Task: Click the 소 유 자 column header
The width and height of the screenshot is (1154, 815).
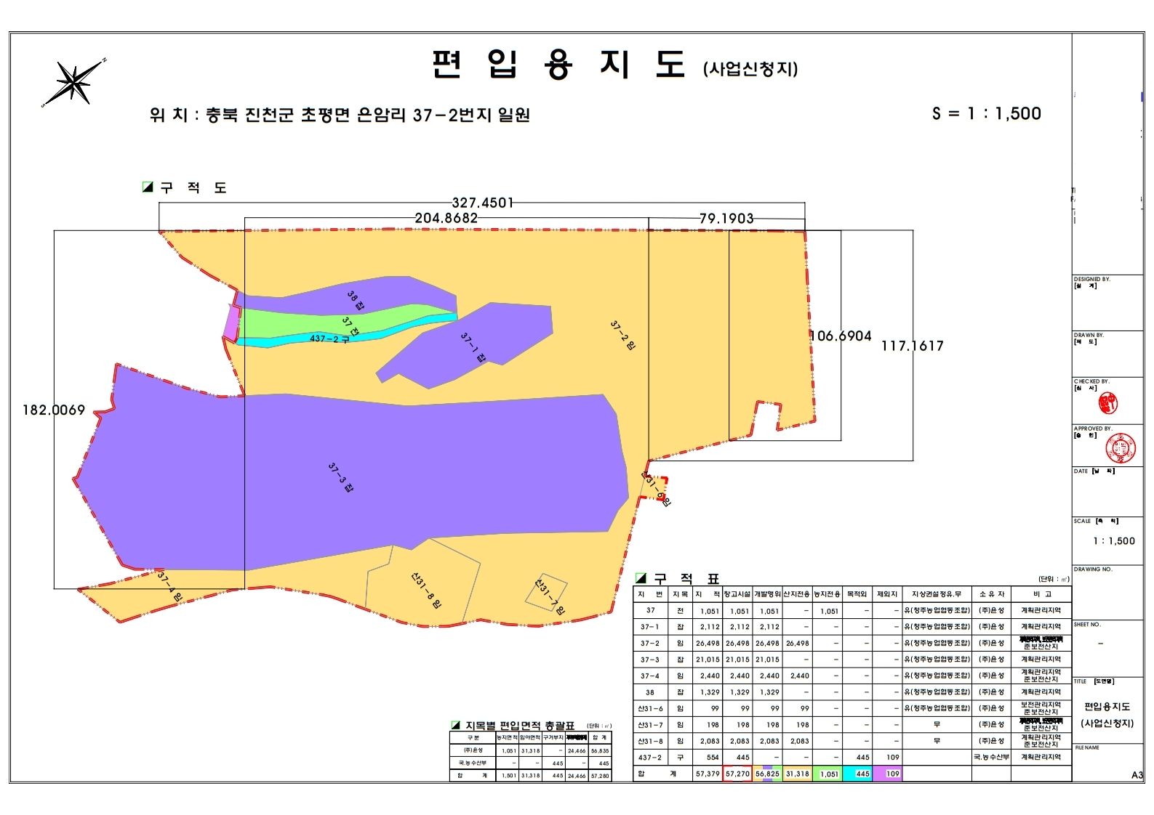Action: pyautogui.click(x=991, y=594)
